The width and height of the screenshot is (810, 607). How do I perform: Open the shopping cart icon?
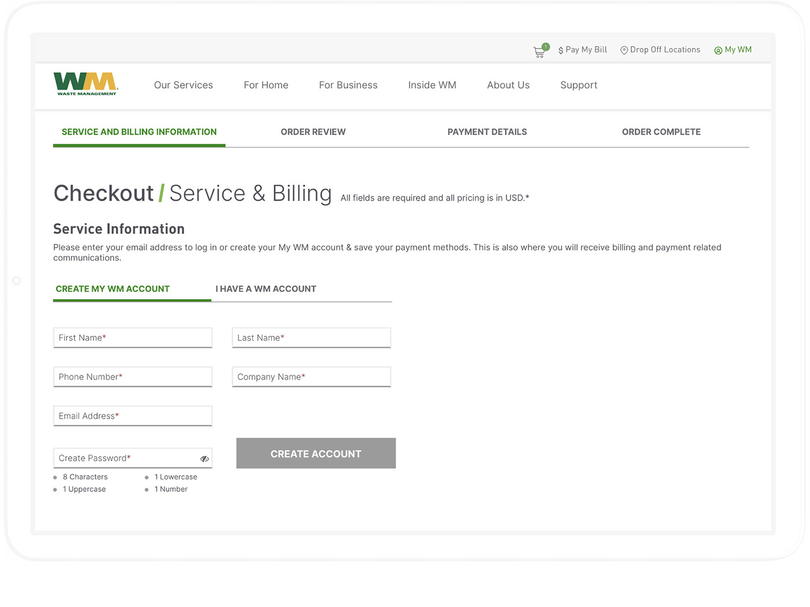(x=540, y=51)
